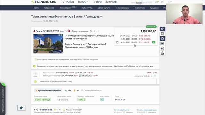
Task: Open the Аналитика navigation tab
Action: coord(140,8)
